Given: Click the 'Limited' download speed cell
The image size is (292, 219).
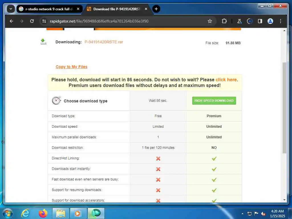Looking at the screenshot, I should (158, 126).
